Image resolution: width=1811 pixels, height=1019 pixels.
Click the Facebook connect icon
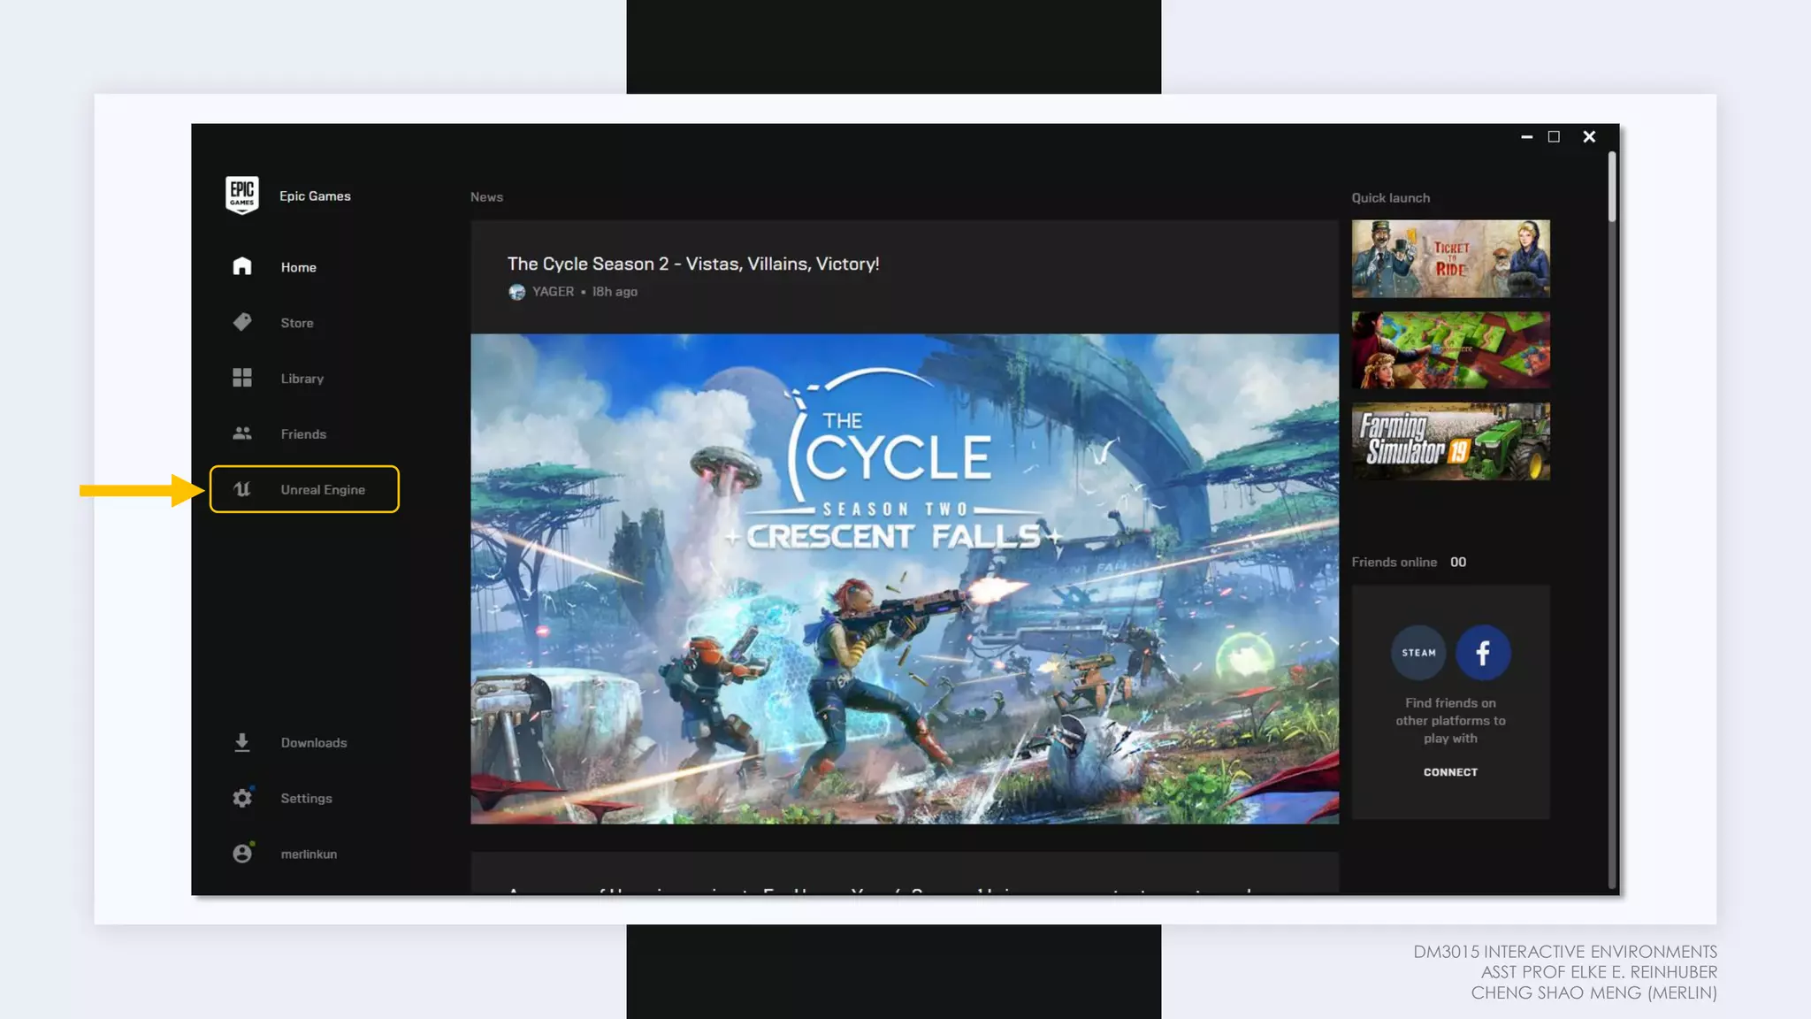1483,653
